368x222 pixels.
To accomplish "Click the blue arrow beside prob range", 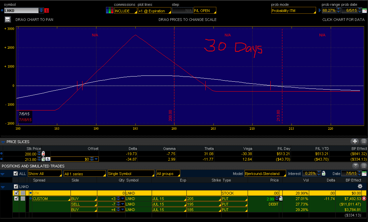I will pyautogui.click(x=320, y=11).
